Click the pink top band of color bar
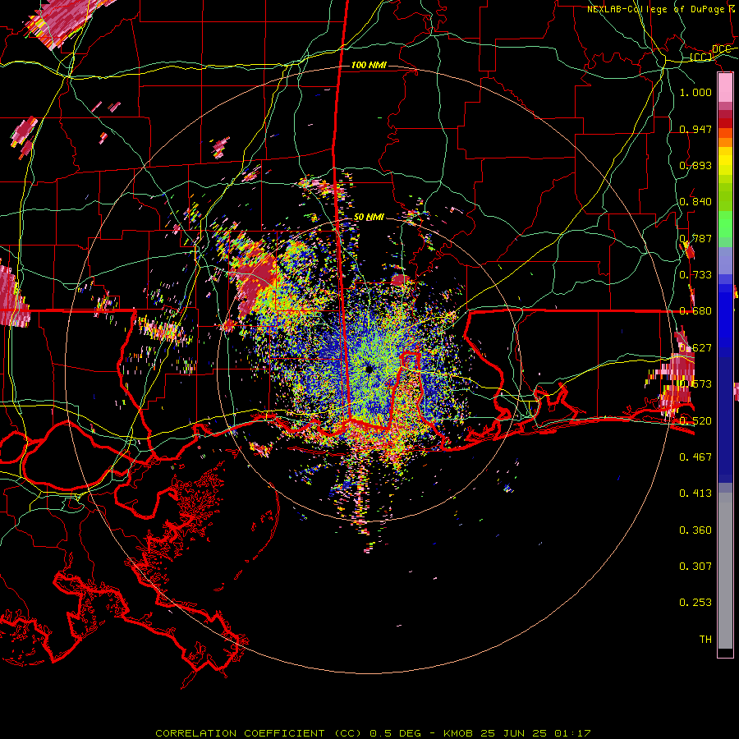The width and height of the screenshot is (739, 739). tap(725, 88)
